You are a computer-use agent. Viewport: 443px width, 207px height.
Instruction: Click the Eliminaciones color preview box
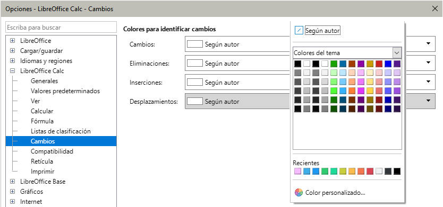(195, 63)
